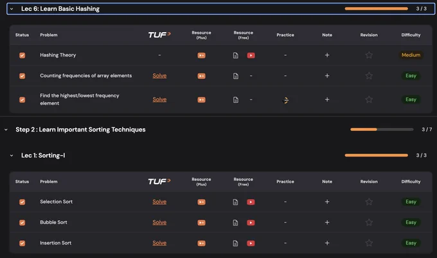Star Hashing Theory for revision
This screenshot has height=258, width=437.
pos(369,55)
